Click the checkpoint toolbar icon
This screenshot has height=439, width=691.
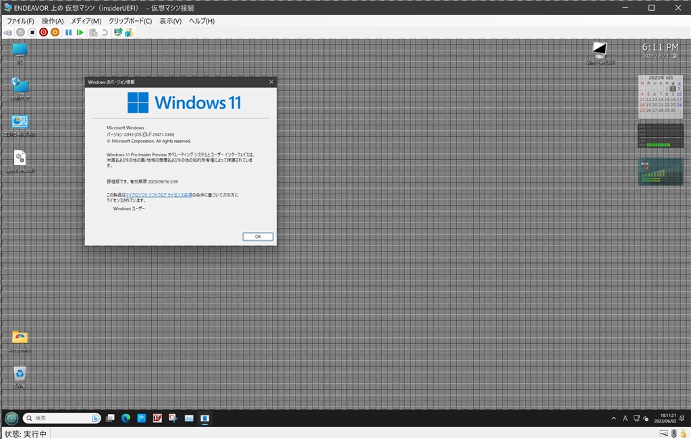click(93, 32)
